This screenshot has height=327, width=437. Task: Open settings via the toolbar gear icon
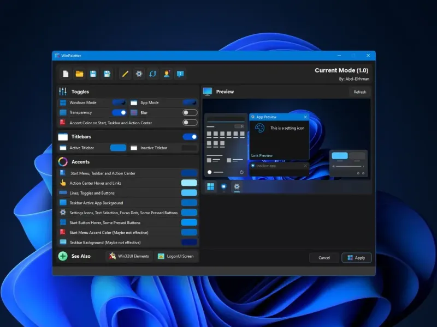point(139,74)
